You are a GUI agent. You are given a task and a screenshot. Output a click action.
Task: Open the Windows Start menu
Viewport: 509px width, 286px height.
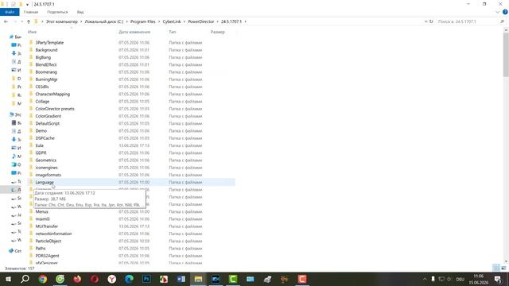[x=8, y=279]
